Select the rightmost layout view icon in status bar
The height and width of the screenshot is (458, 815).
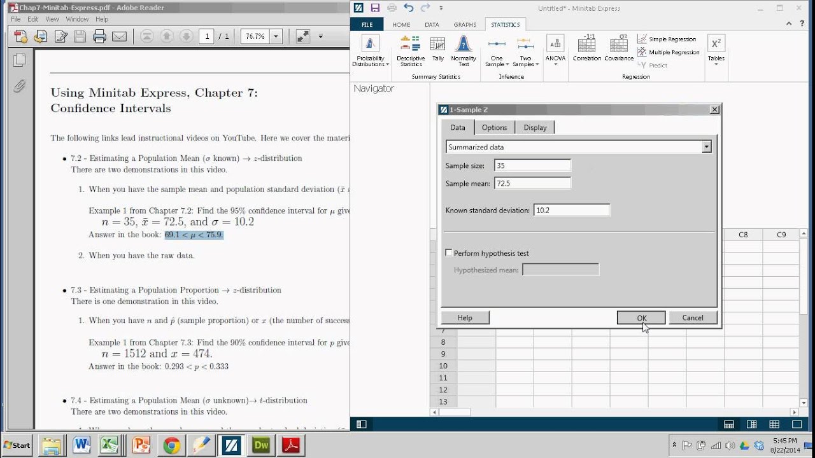click(797, 424)
